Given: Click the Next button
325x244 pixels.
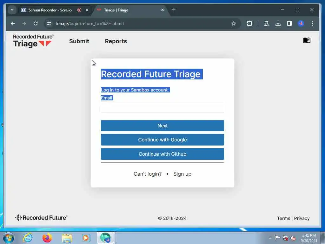Looking at the screenshot, I should coord(162,126).
